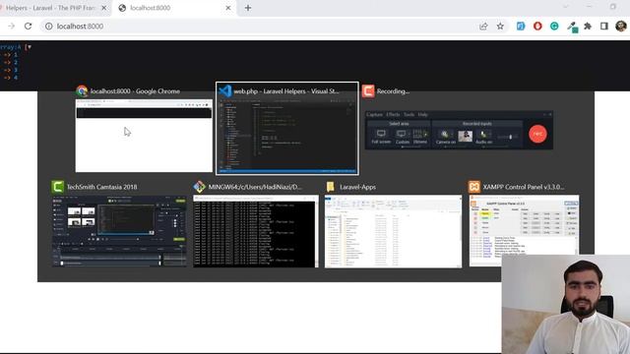Click the TechSmith Camtasia green icon

[57, 187]
